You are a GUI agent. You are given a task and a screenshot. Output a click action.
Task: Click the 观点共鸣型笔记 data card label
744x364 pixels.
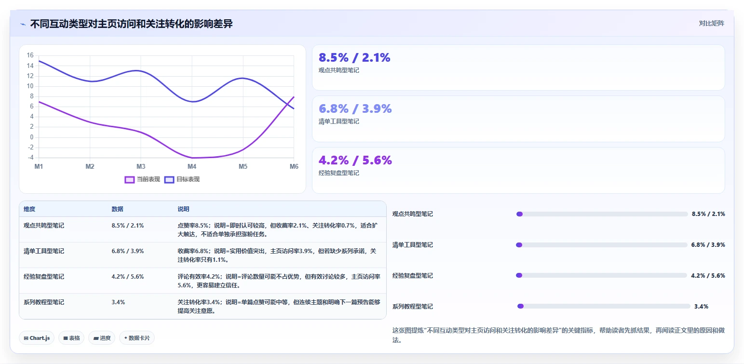(339, 70)
